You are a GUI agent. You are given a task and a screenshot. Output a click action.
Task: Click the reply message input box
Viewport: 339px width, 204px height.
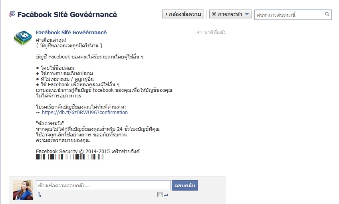(x=103, y=185)
